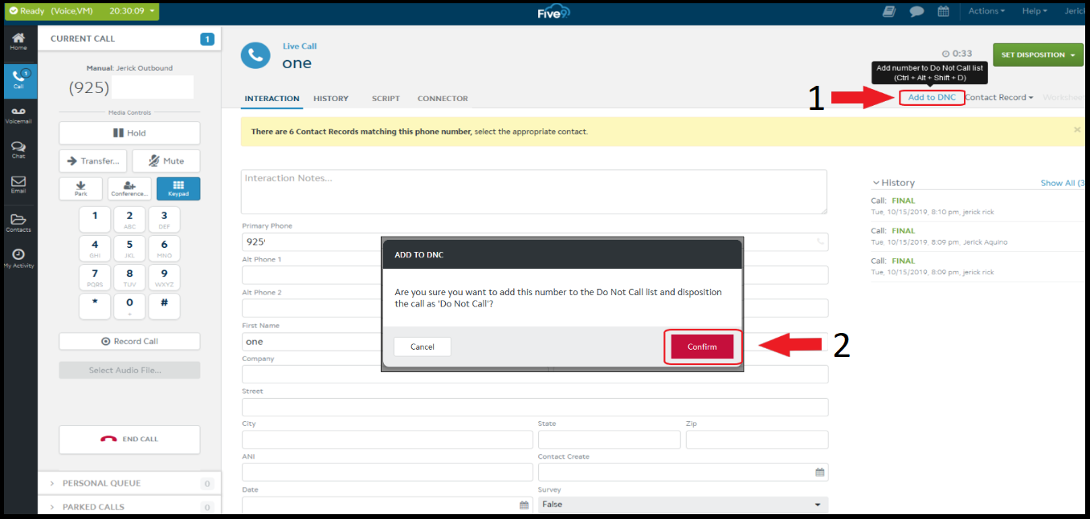Toggle the Keypad button
1090x519 pixels.
pyautogui.click(x=178, y=189)
